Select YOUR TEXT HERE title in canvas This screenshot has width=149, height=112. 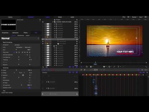(x=125, y=52)
